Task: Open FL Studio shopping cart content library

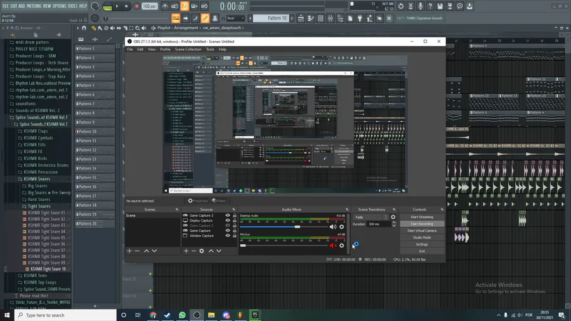Action: coord(389,18)
